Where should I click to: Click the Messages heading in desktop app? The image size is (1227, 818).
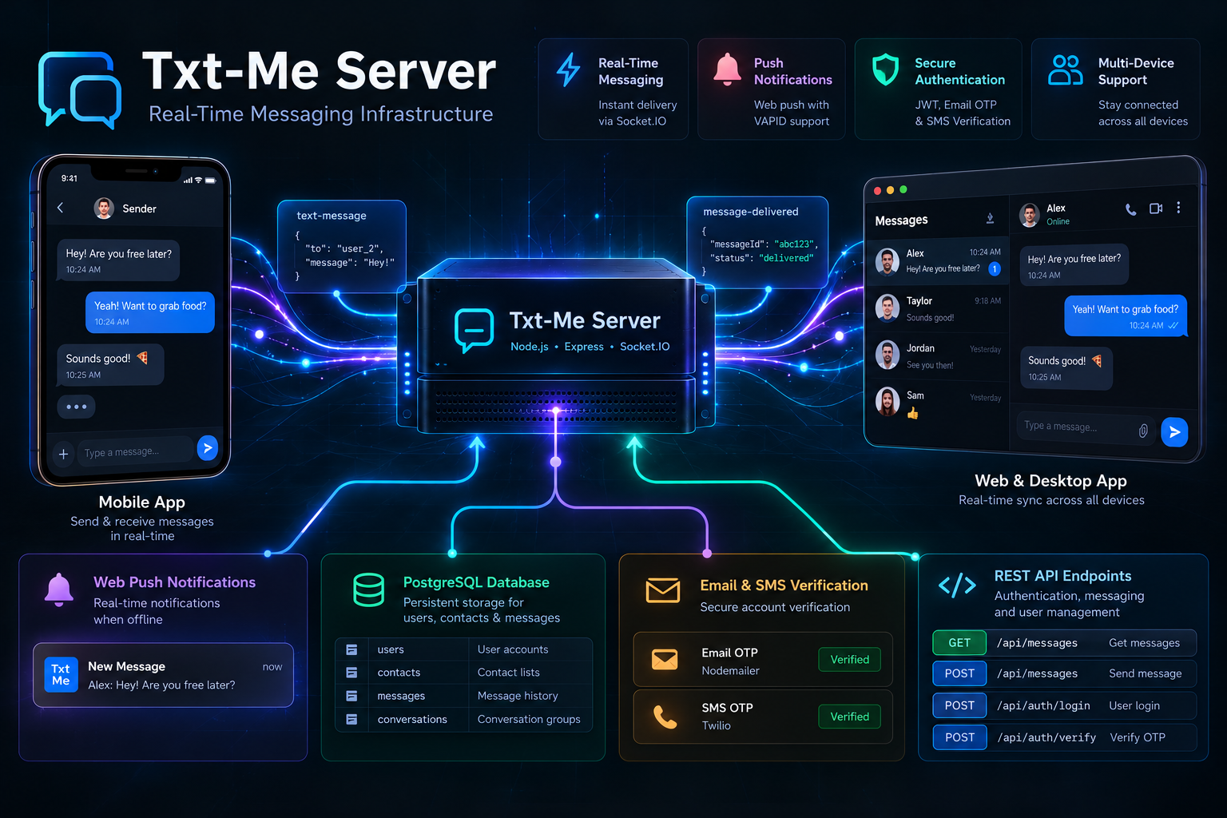(x=901, y=220)
